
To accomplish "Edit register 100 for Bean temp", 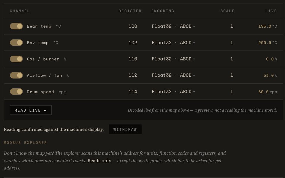I will click(x=133, y=26).
